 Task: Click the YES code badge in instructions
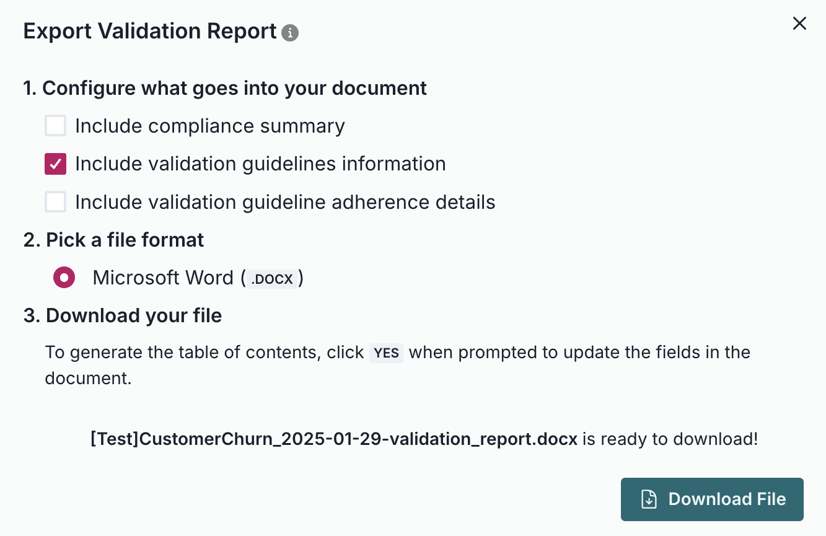(386, 353)
